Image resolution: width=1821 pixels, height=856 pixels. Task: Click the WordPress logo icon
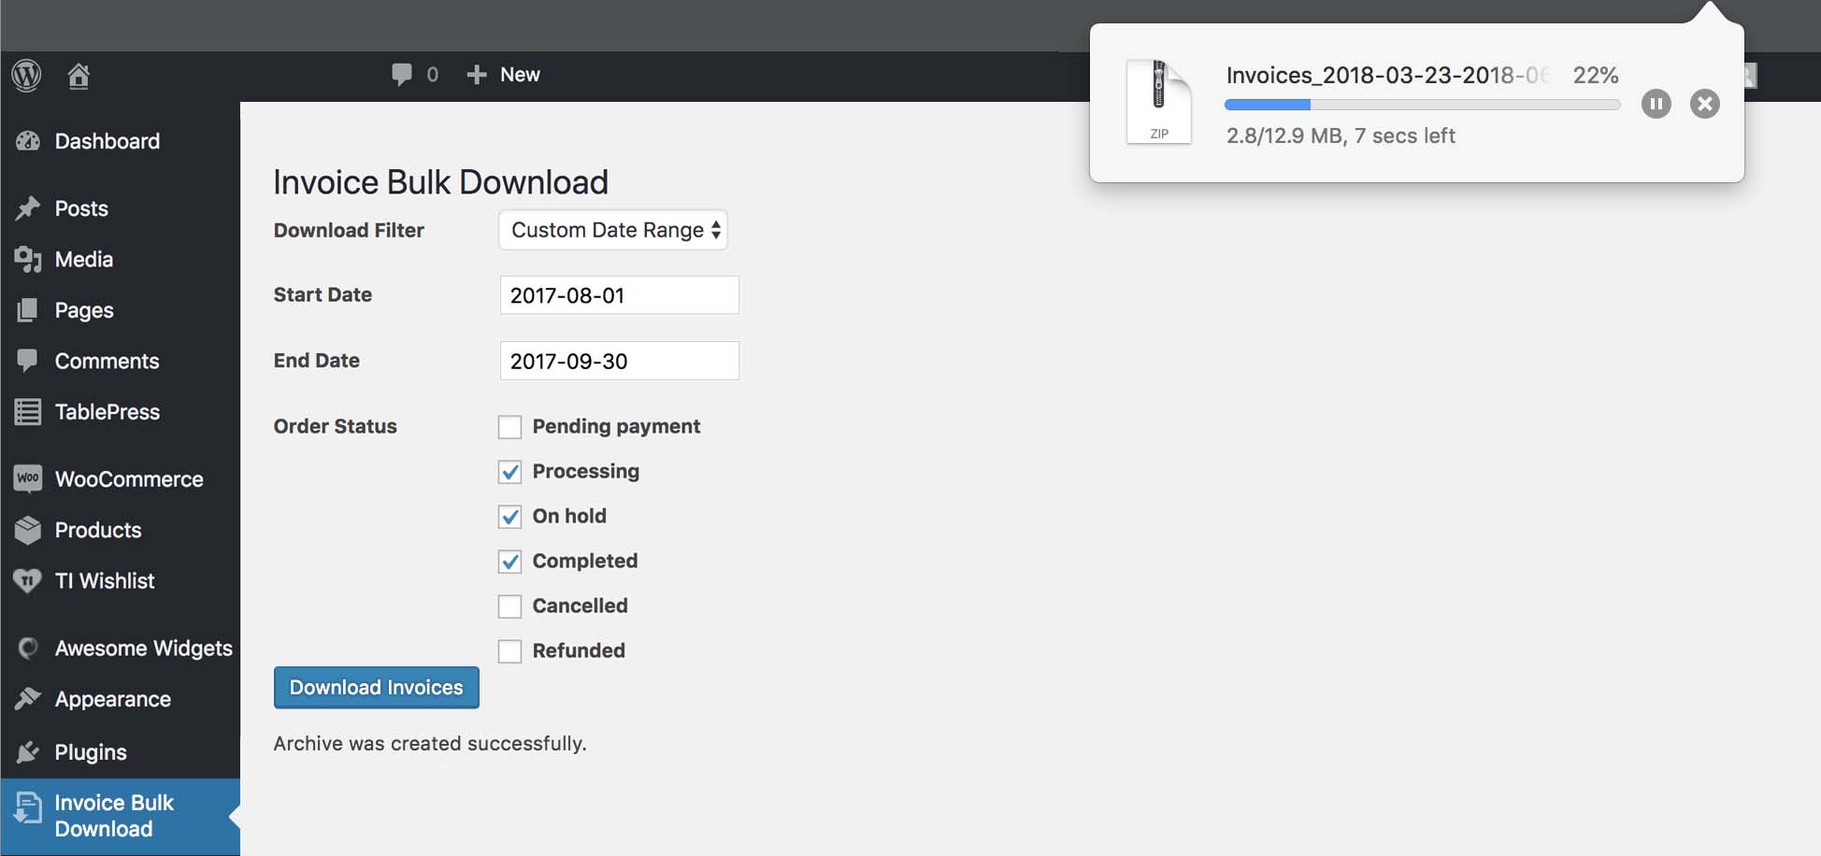[x=26, y=75]
